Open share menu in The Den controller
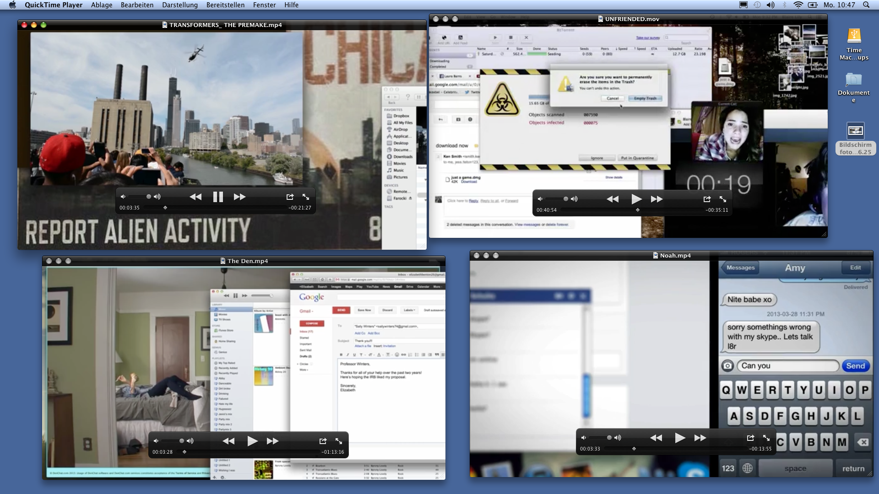This screenshot has height=494, width=879. point(323,441)
